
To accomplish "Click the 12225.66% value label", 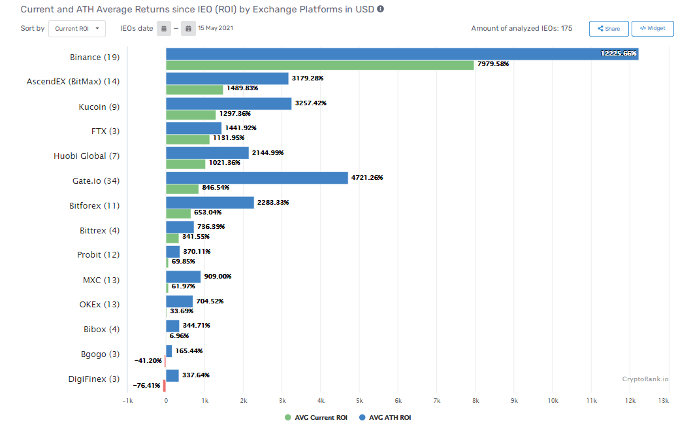I will (x=619, y=54).
